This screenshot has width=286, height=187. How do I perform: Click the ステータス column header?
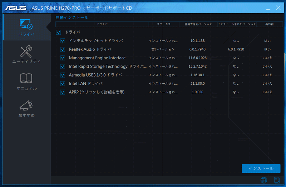pos(164,24)
